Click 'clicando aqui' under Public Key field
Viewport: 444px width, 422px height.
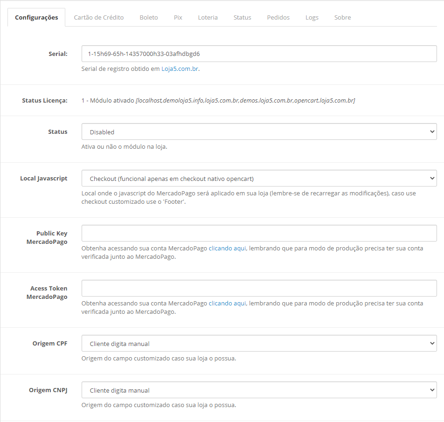(227, 249)
